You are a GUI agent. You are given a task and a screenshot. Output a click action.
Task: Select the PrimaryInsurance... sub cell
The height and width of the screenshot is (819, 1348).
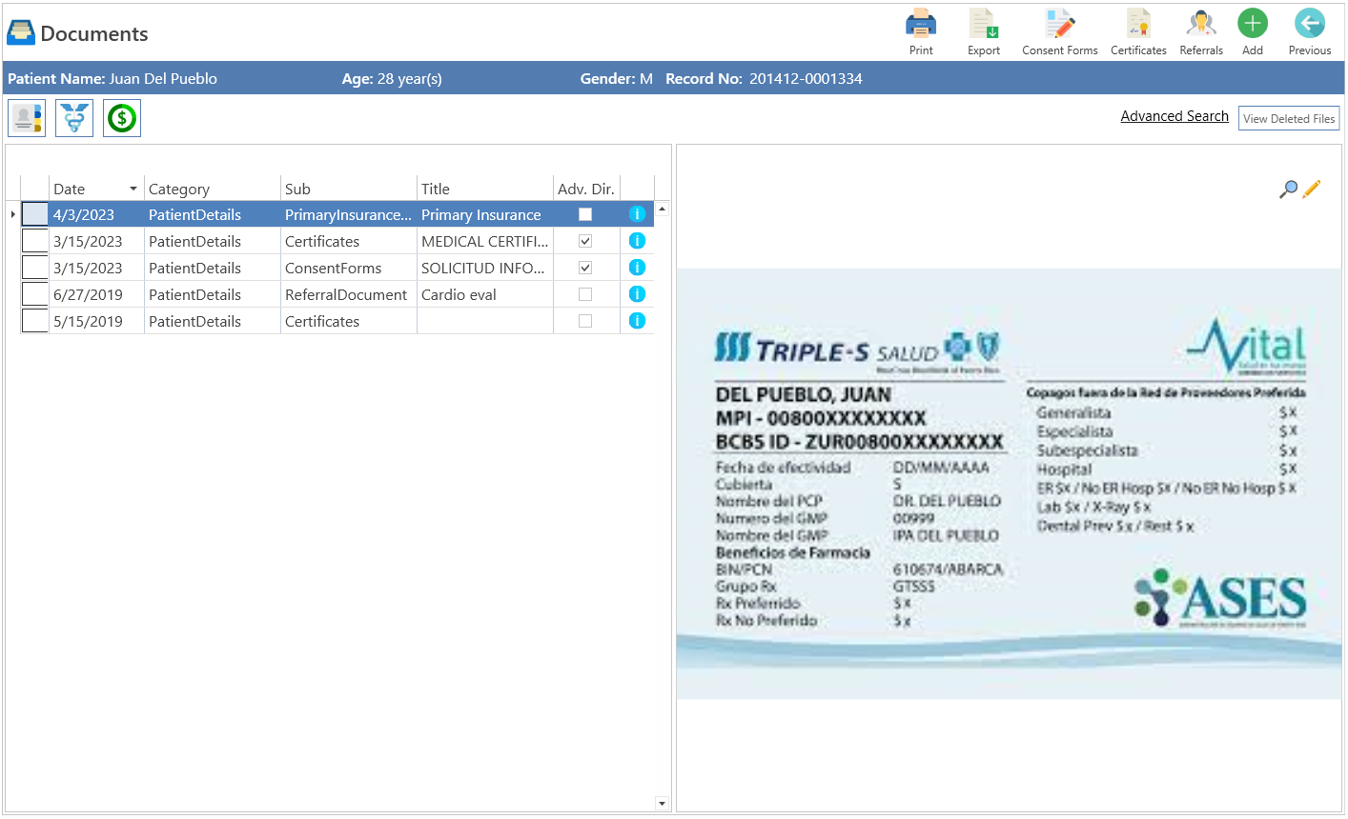(349, 214)
